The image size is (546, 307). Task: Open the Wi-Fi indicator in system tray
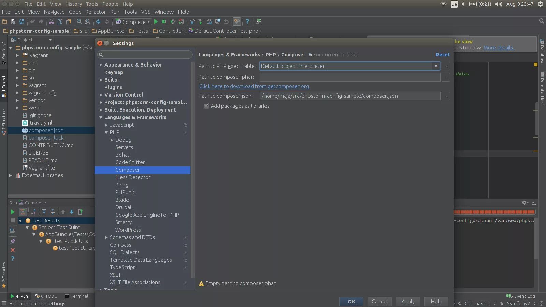(443, 4)
